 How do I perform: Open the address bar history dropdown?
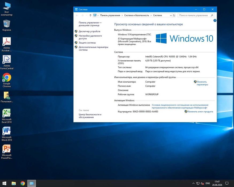[x=171, y=15]
